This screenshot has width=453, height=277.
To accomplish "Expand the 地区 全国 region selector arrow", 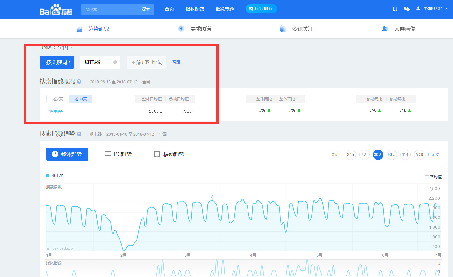I will (71, 47).
